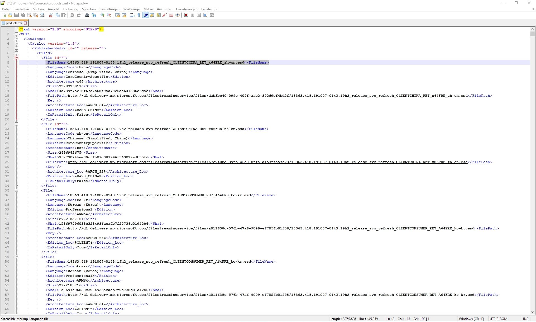The width and height of the screenshot is (536, 322).
Task: Click the UTF-8-BOM encoding status field
Action: coord(498,319)
